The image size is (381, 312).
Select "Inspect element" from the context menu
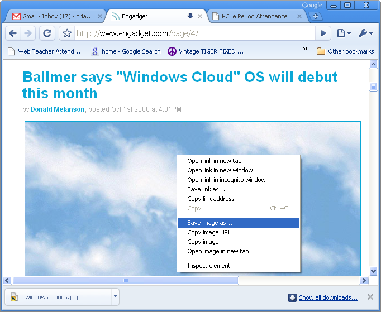point(208,266)
